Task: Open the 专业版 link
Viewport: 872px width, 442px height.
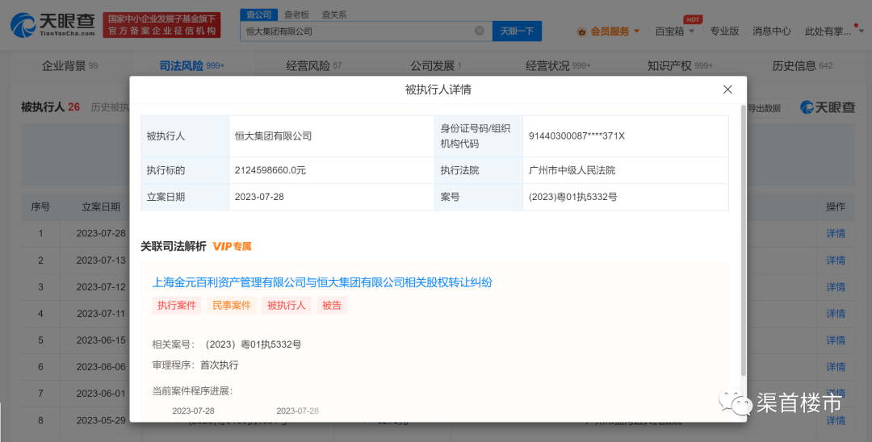Action: 724,31
